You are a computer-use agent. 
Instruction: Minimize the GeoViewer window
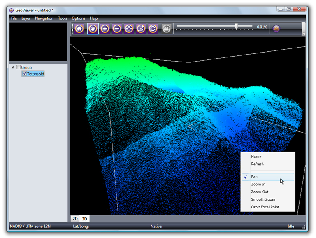tap(281, 9)
